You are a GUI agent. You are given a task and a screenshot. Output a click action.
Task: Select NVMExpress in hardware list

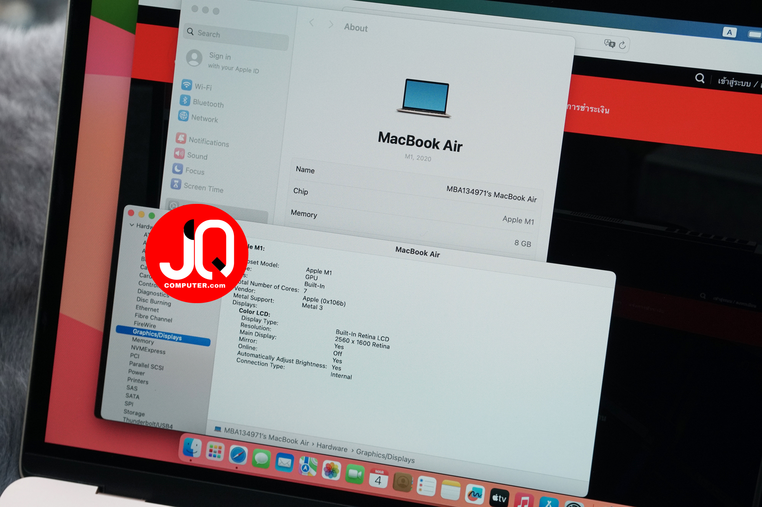coord(148,349)
